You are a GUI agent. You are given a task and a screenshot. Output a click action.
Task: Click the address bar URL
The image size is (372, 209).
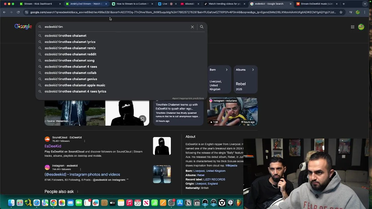(x=183, y=12)
